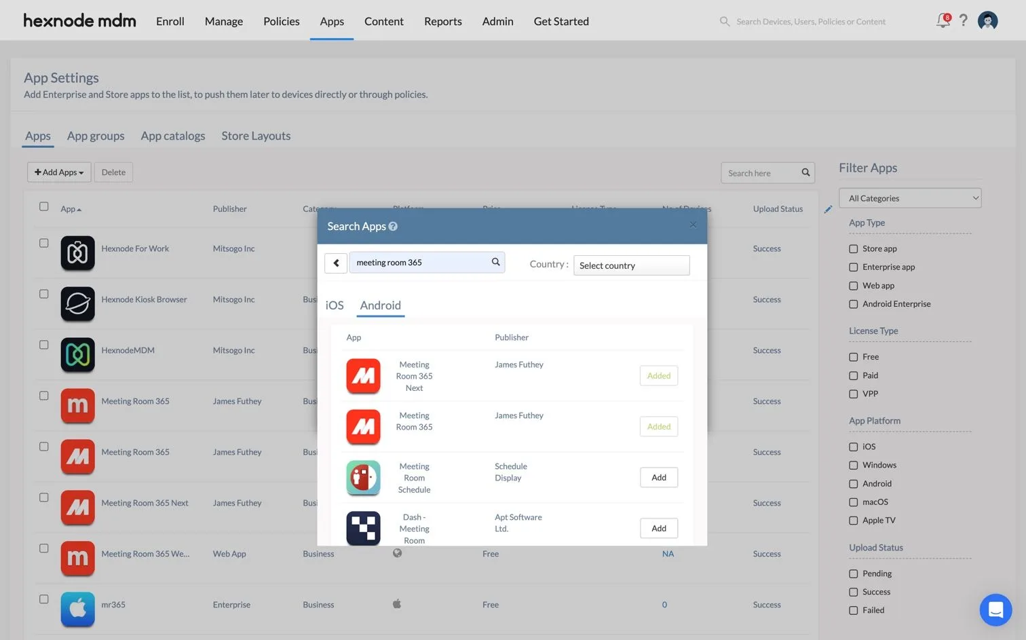Click the HexnodeMDM app icon
Screen dimensions: 1026x640
(77, 354)
